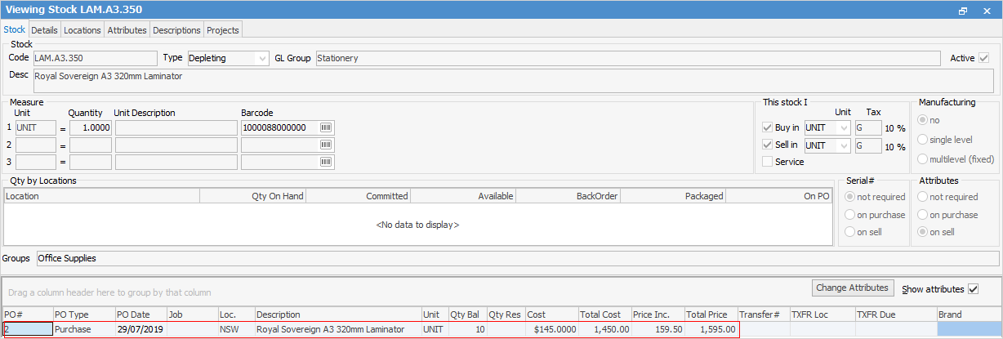Click the Change Attributes button

pos(854,288)
